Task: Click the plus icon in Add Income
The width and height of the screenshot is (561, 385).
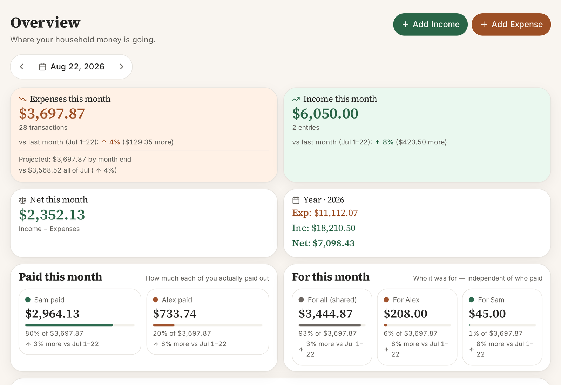Action: (x=405, y=24)
